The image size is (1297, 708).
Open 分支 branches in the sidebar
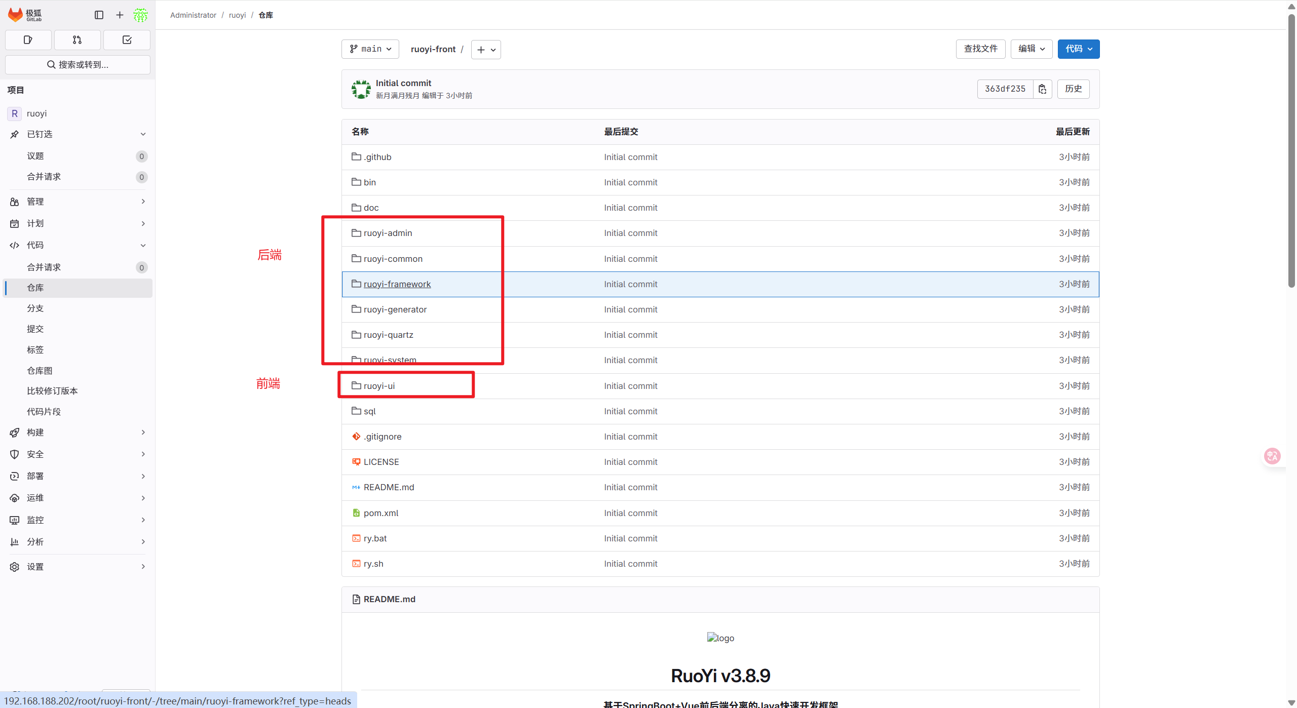[35, 308]
